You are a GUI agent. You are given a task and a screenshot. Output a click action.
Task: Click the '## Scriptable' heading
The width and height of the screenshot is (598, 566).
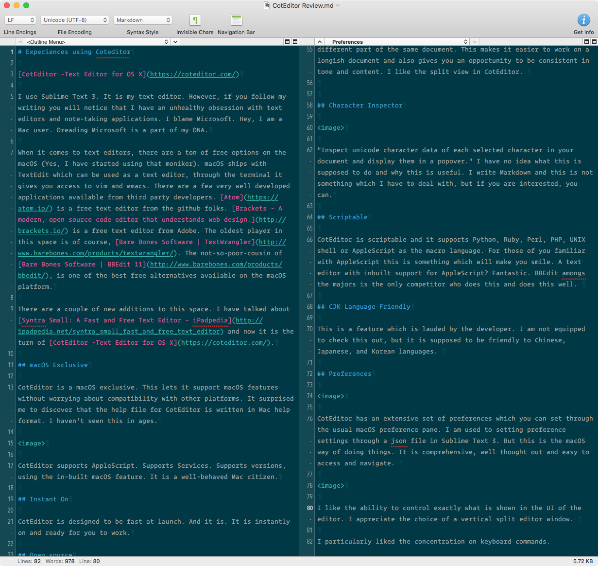click(x=342, y=217)
